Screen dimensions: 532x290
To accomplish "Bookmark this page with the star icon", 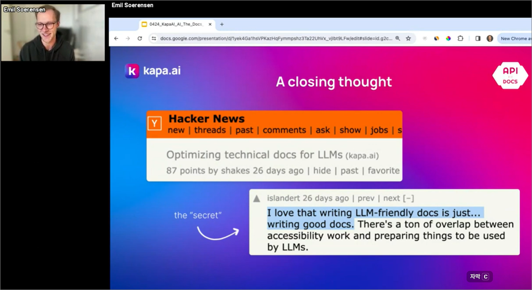I will [408, 38].
